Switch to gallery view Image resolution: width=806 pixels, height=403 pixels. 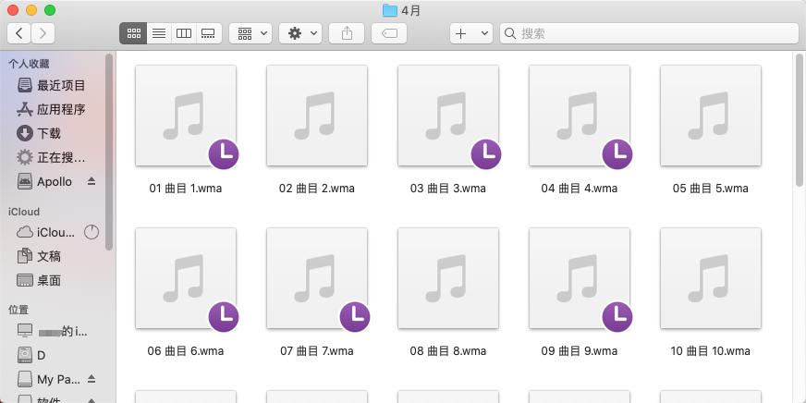point(209,33)
